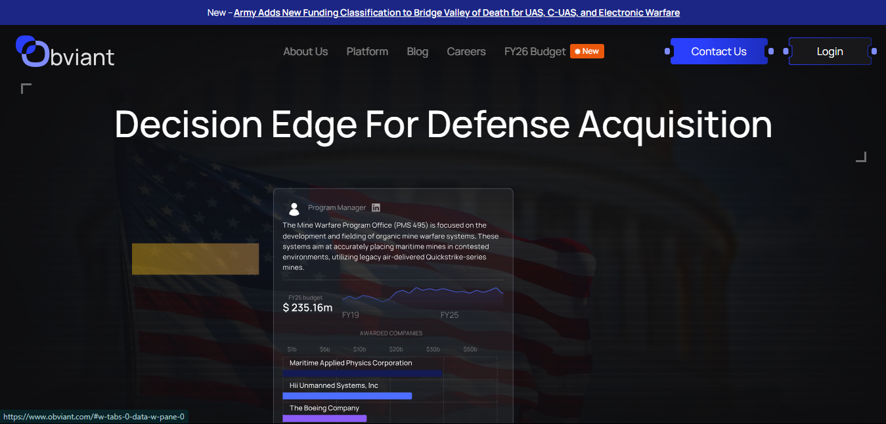Open the About Us page
This screenshot has height=424, width=886.
[305, 51]
